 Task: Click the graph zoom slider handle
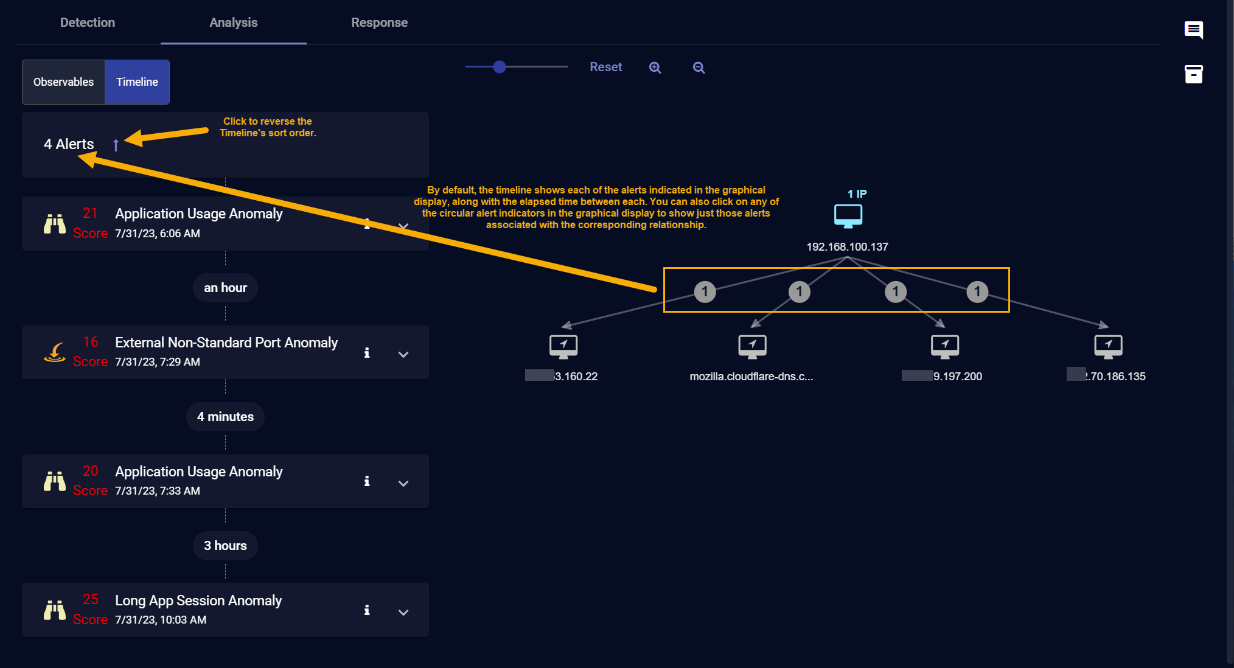tap(500, 67)
